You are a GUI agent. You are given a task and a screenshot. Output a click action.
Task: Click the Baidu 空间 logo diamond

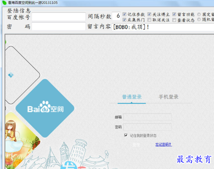(x=45, y=108)
